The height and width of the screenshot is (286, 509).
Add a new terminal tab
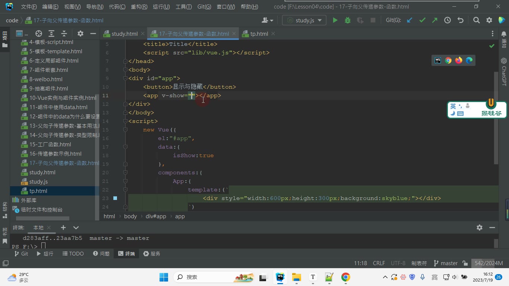coord(63,228)
